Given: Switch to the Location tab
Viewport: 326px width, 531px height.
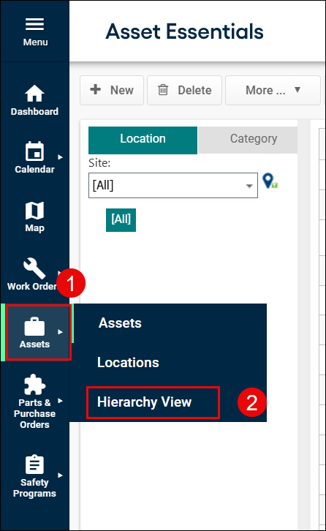Looking at the screenshot, I should pyautogui.click(x=143, y=140).
